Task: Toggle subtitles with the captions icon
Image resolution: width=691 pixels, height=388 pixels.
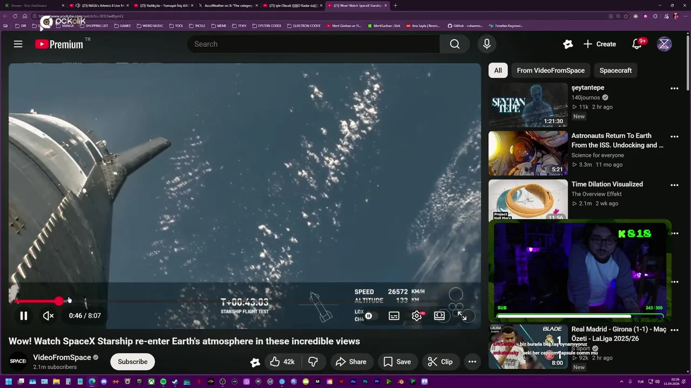Action: pyautogui.click(x=394, y=316)
